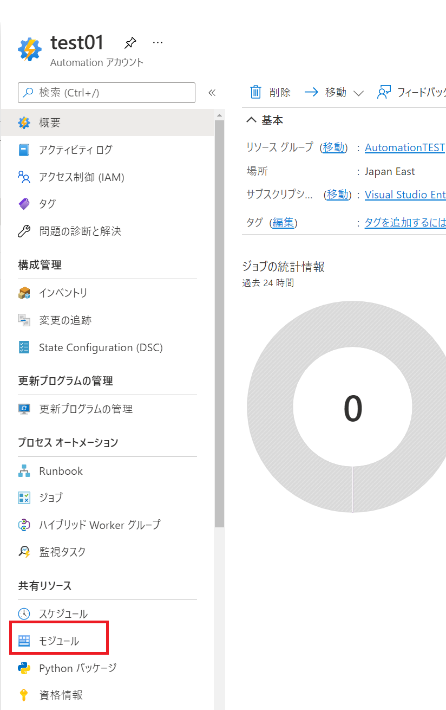Image resolution: width=446 pixels, height=710 pixels.
Task: Click the trash can delete icon
Action: [x=255, y=92]
